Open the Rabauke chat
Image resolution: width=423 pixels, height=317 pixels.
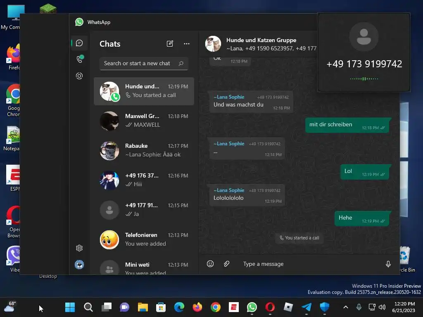click(x=144, y=150)
